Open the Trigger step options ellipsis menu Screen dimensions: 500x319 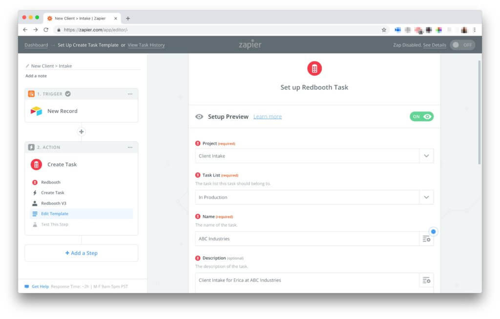(x=130, y=94)
